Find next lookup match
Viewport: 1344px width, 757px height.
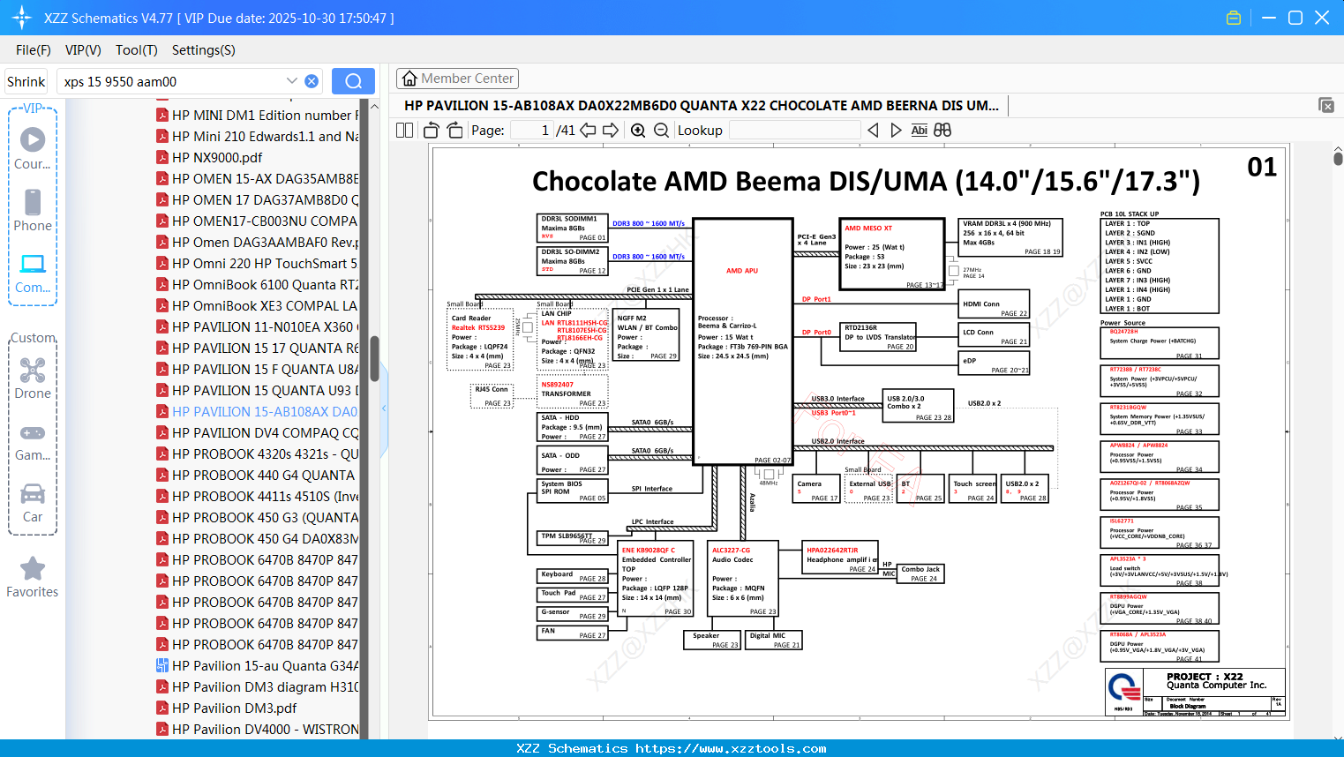pos(896,130)
